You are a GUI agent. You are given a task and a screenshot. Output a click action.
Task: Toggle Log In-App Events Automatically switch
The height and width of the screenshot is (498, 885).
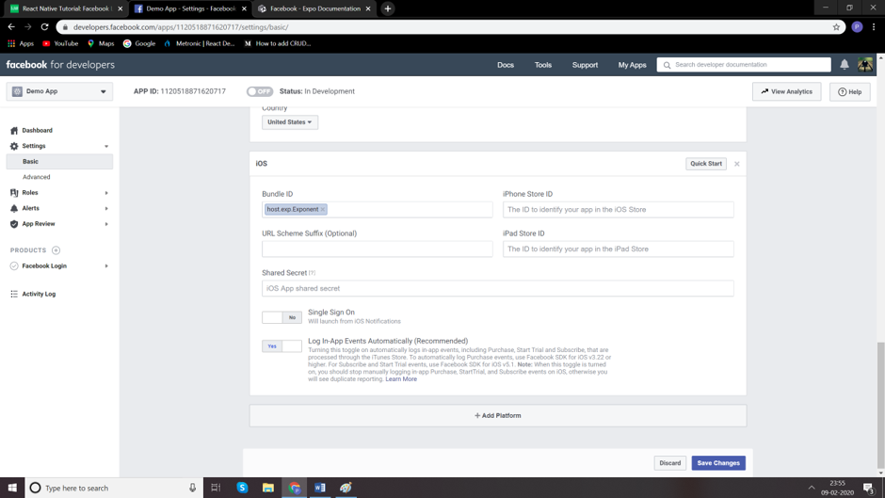[282, 346]
